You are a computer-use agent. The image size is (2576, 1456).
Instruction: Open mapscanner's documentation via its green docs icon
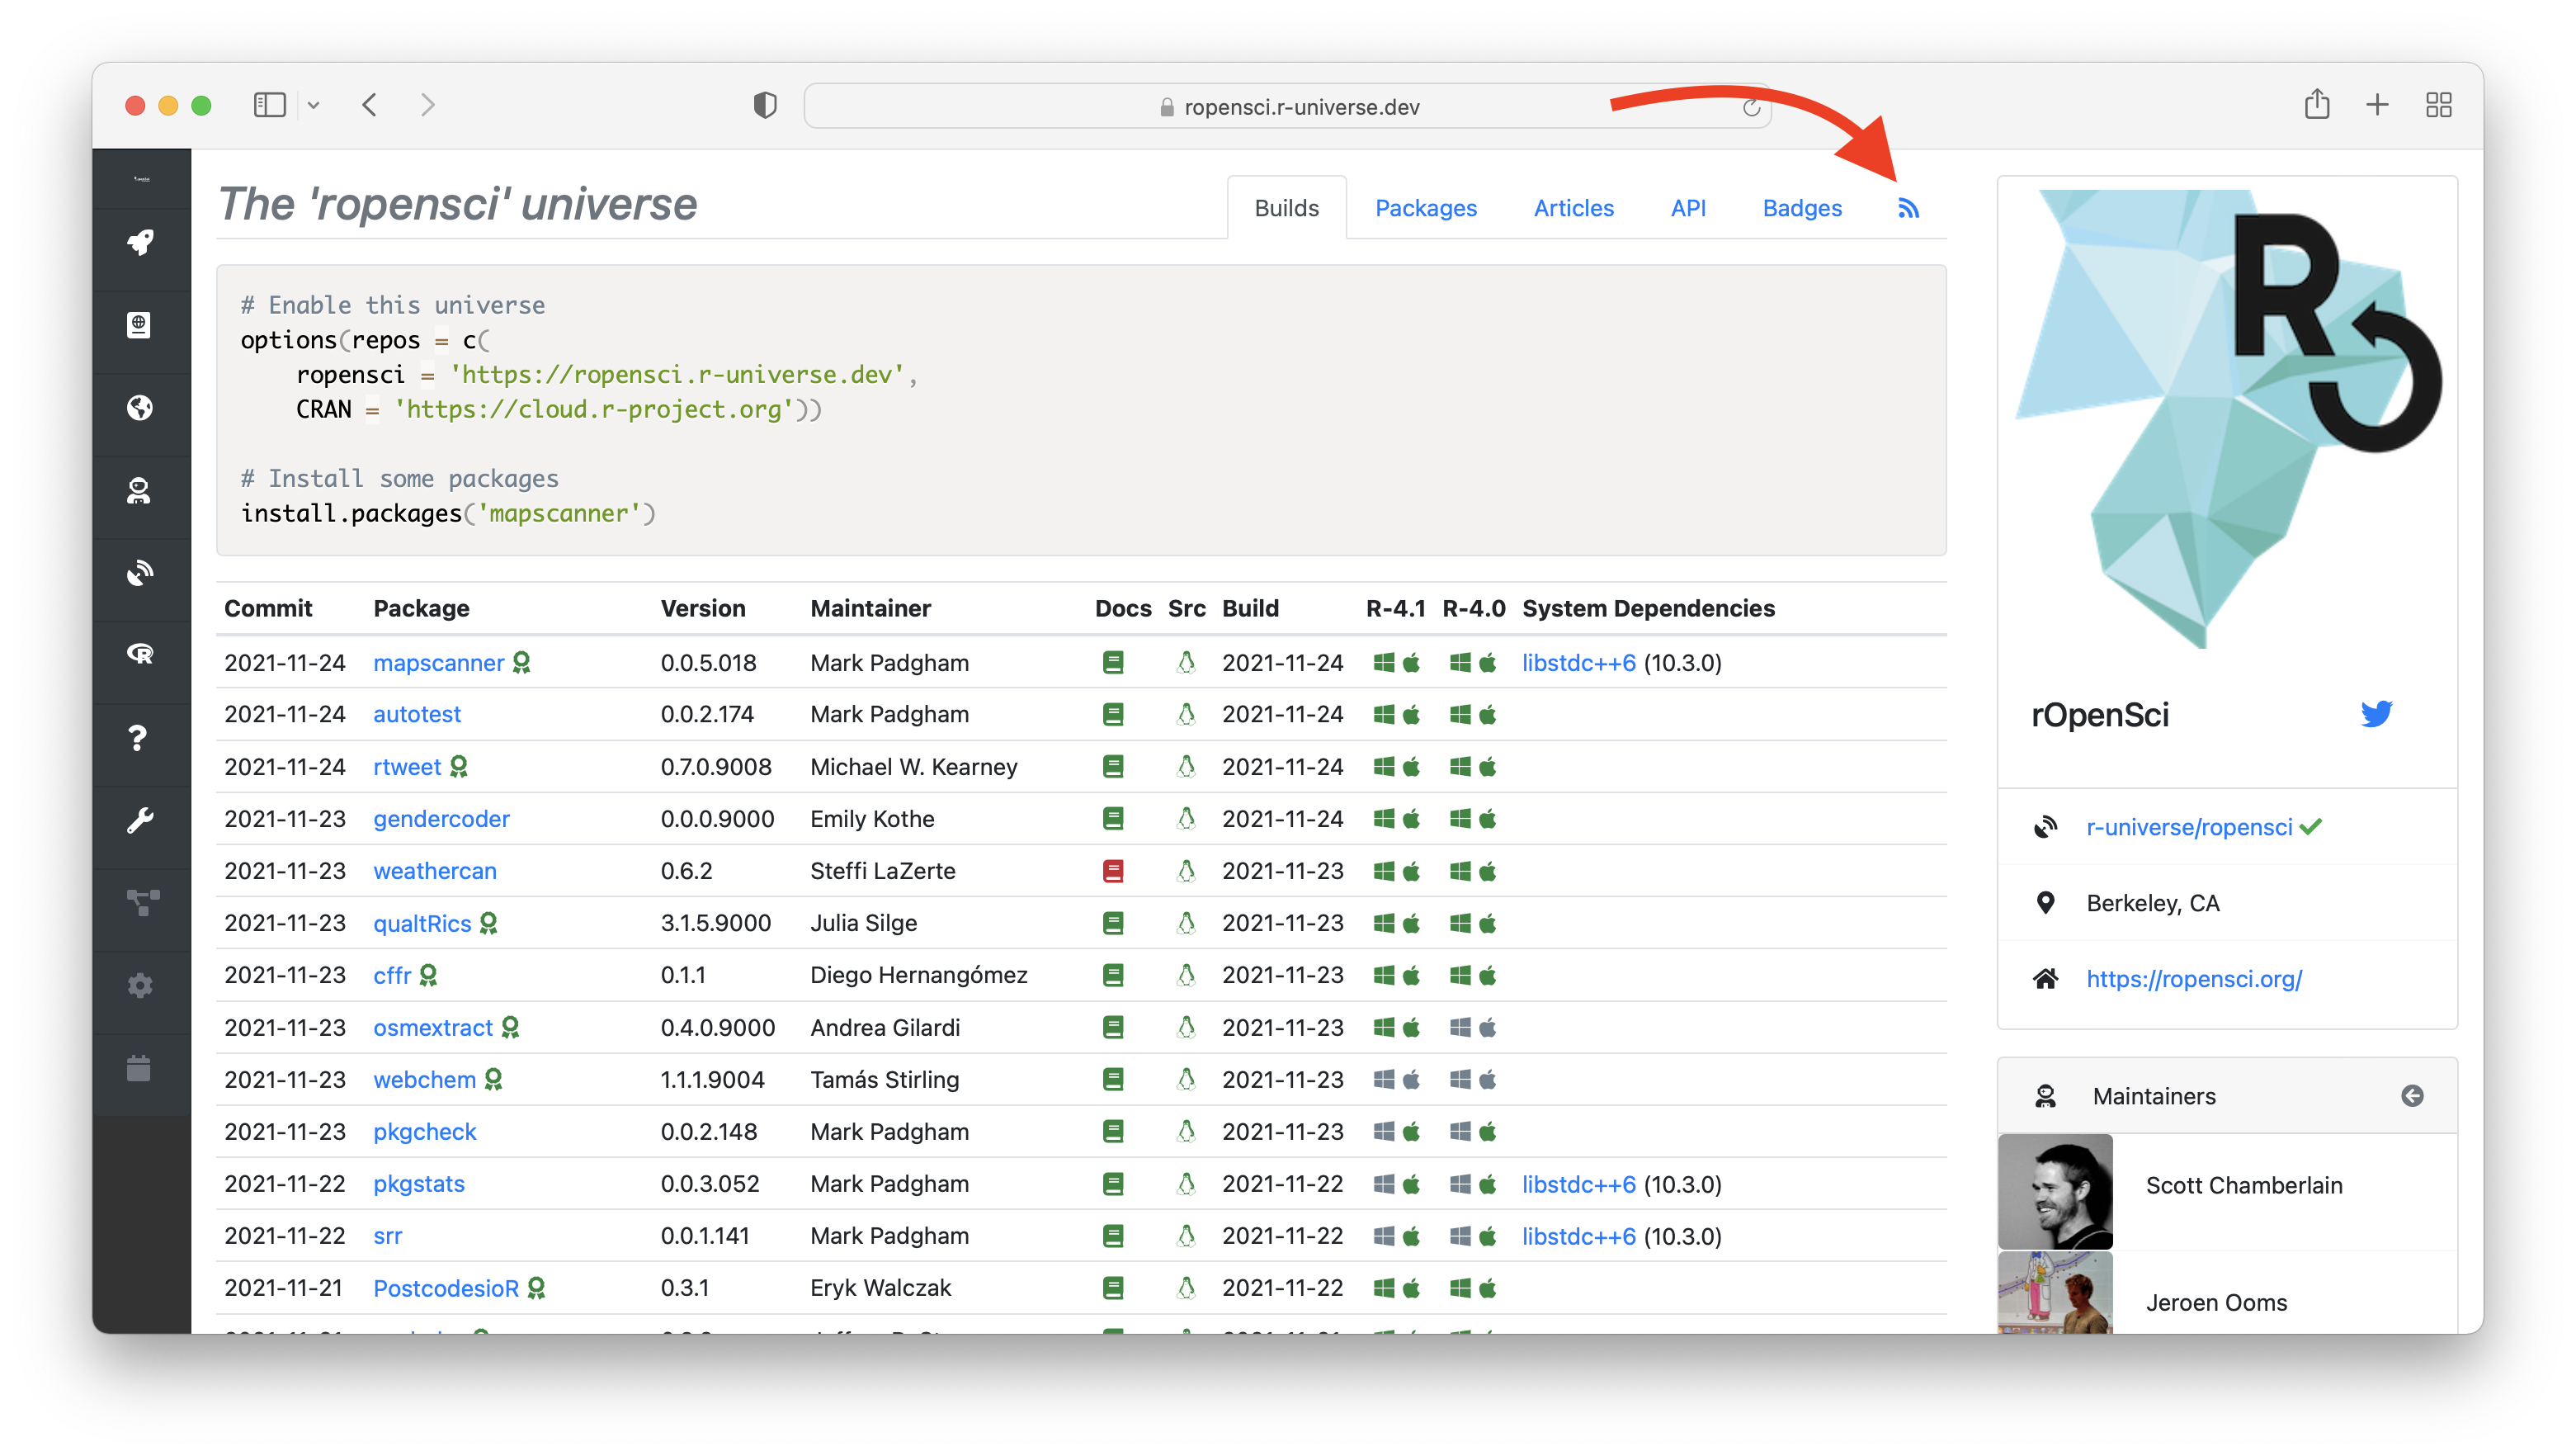[x=1113, y=661]
